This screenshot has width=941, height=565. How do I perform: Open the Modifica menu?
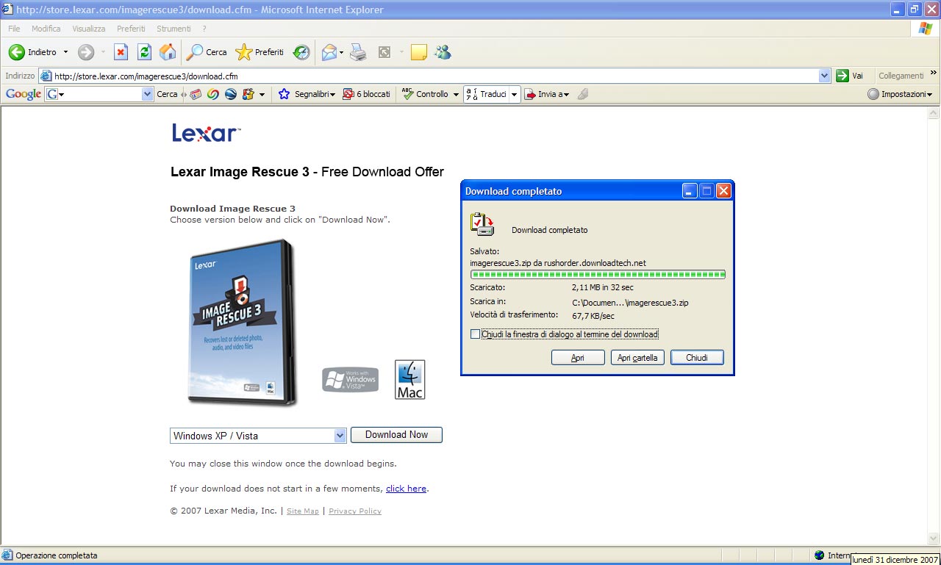pos(46,29)
